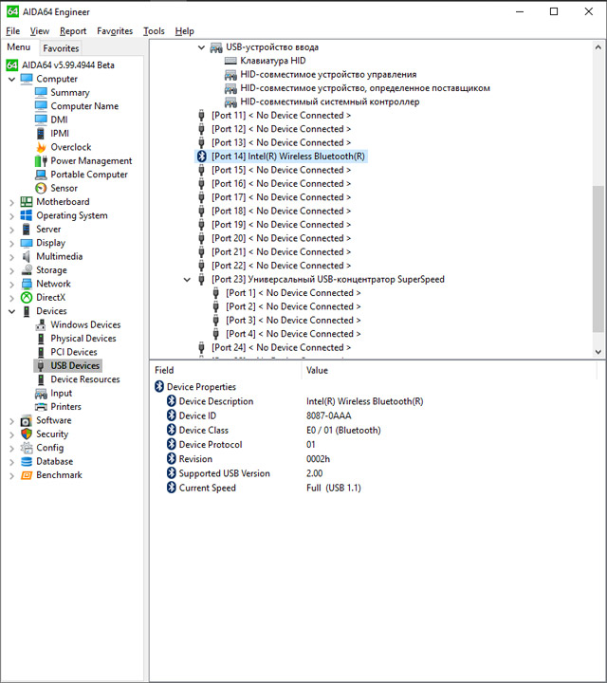
Task: Click the Field column header
Action: 225,370
